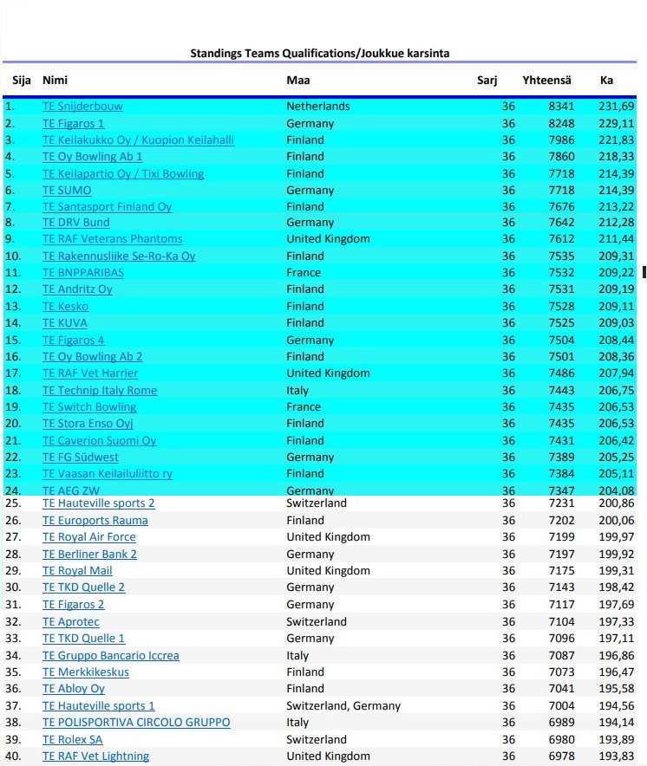Click the TE BNPPARIBAS link
Image resolution: width=647 pixels, height=766 pixels.
tap(83, 273)
